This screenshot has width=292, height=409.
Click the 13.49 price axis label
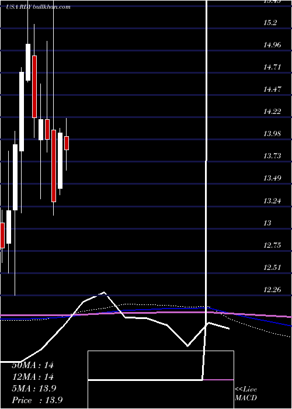click(272, 178)
